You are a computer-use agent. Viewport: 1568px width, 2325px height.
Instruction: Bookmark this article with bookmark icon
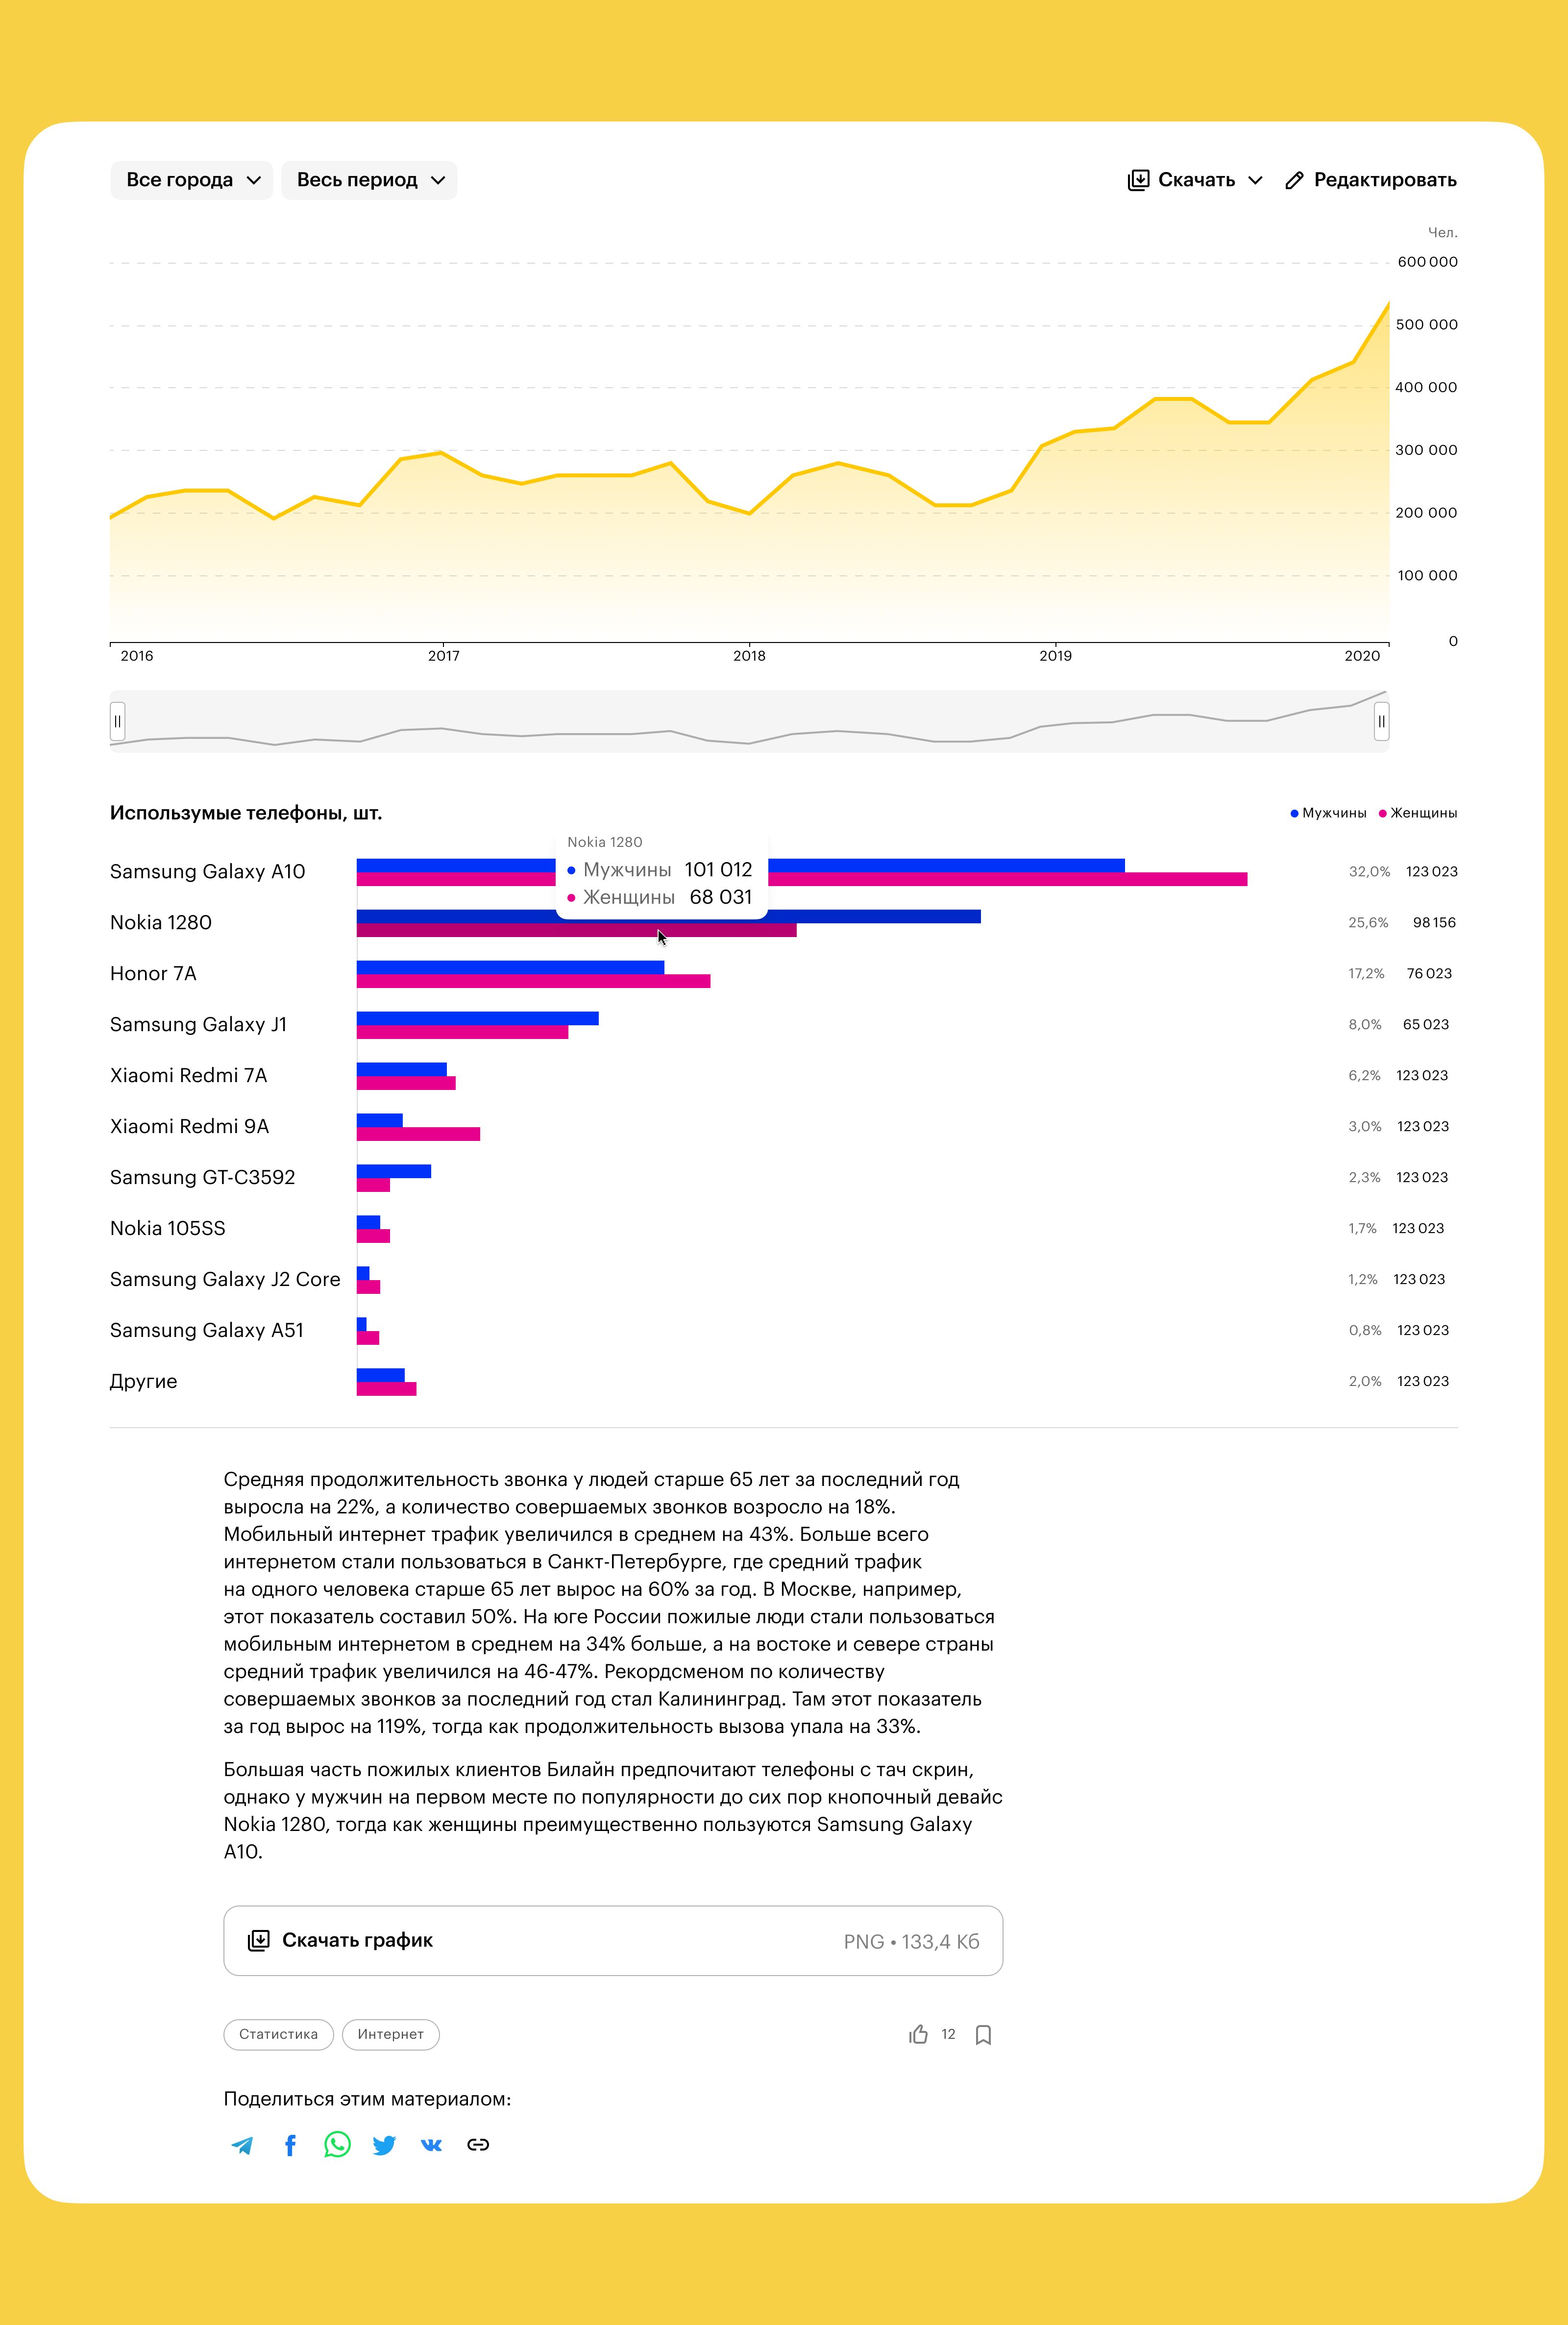(x=983, y=2035)
